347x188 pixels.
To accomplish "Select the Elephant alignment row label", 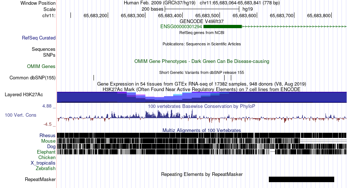I will tap(46, 152).
